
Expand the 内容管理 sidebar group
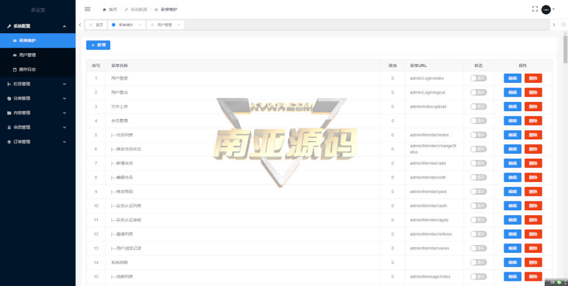[38, 113]
